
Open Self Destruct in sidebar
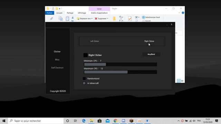(57, 68)
